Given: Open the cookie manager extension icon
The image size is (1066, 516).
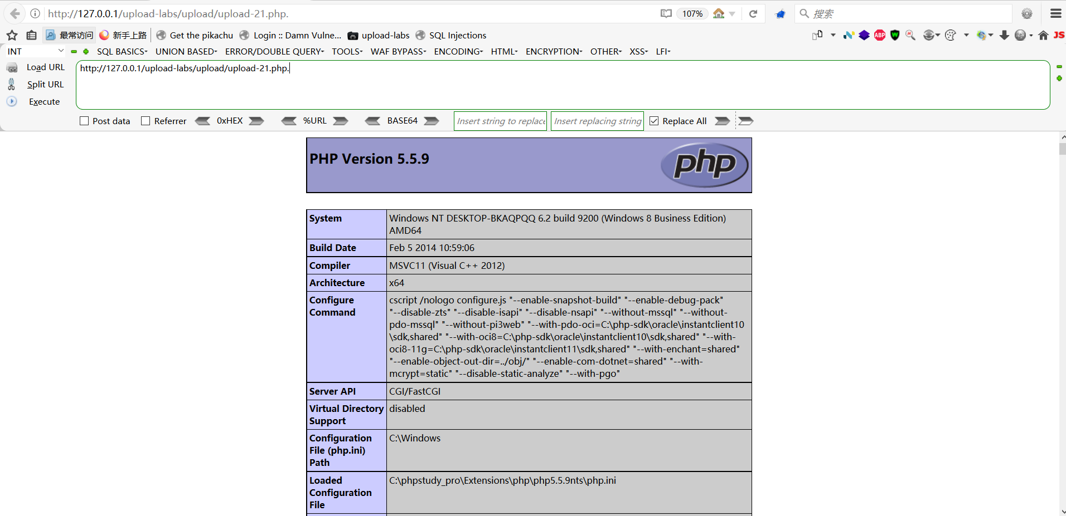Looking at the screenshot, I should click(951, 35).
